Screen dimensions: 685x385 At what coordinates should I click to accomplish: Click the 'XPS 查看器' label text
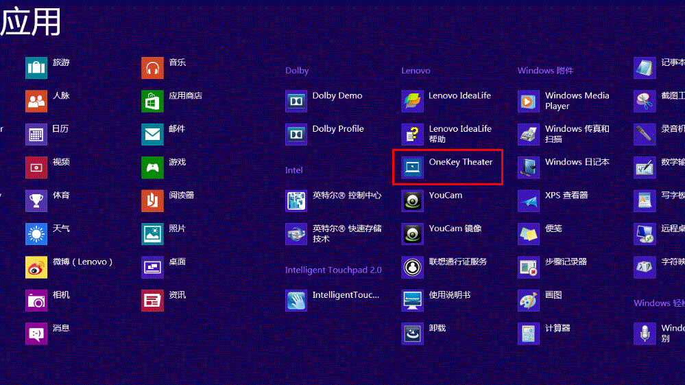pyautogui.click(x=566, y=196)
